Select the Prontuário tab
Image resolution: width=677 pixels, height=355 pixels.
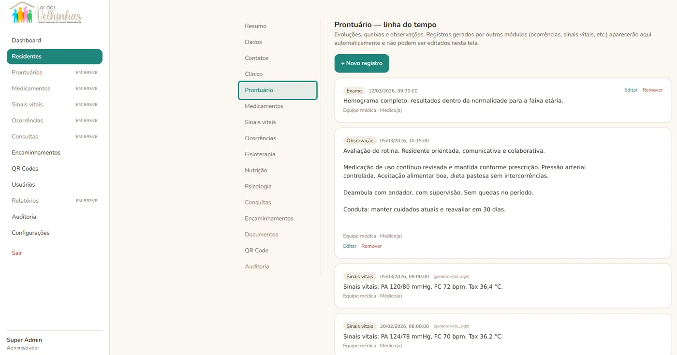tap(278, 90)
